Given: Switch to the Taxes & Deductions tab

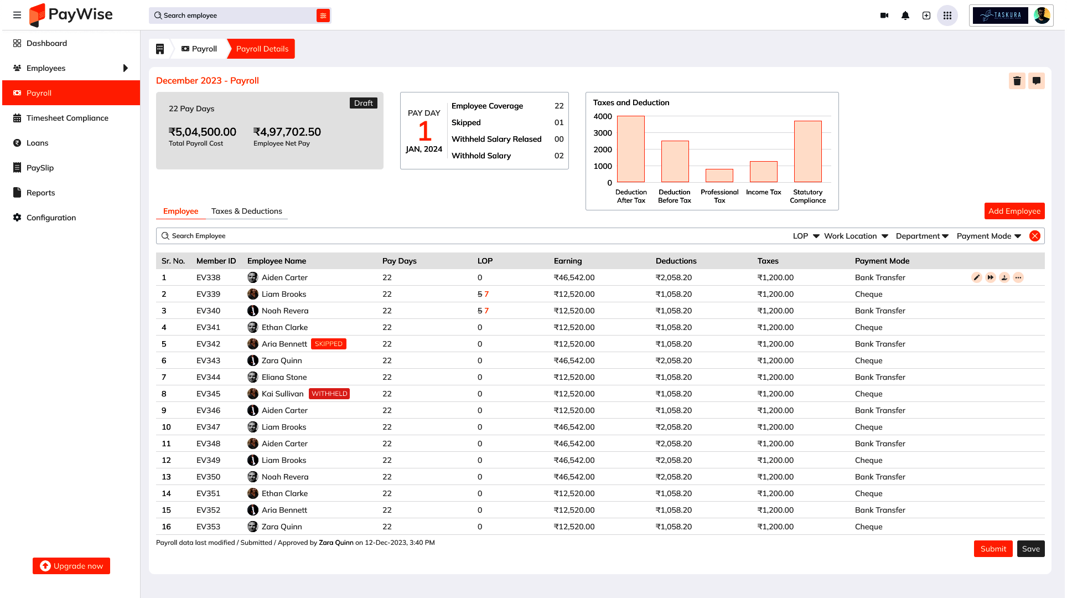Looking at the screenshot, I should (x=246, y=211).
